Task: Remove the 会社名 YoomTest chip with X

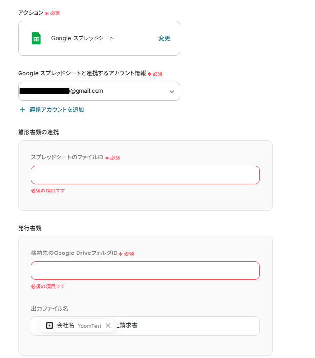Action: pos(108,326)
